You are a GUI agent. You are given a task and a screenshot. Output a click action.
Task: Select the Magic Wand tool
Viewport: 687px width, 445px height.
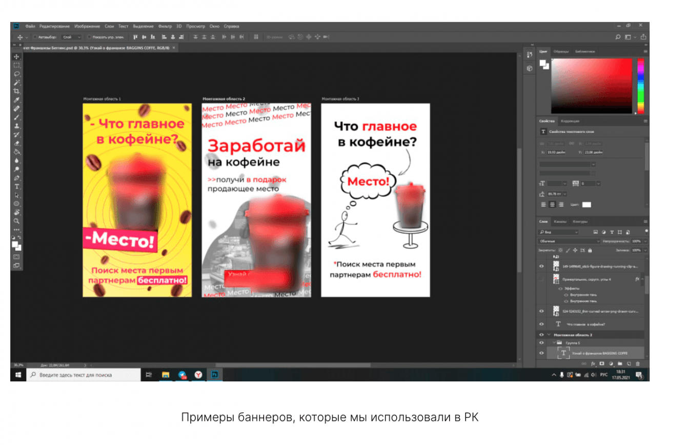click(x=17, y=83)
